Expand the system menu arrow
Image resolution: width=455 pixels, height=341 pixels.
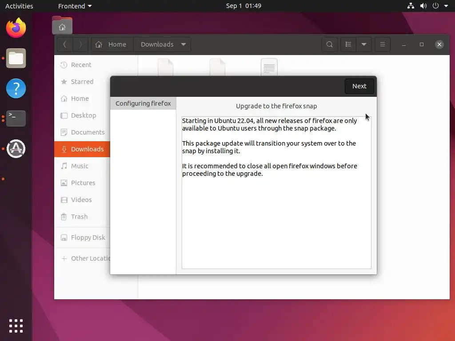tap(446, 6)
